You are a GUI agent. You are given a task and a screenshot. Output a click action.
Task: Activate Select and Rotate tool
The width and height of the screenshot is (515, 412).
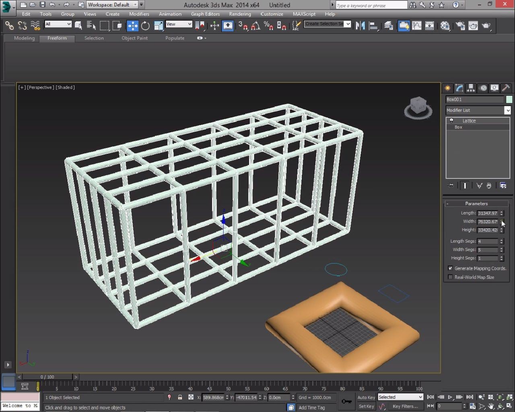[x=145, y=26]
